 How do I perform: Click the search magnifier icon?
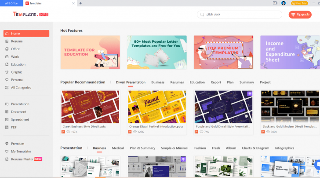point(202,15)
